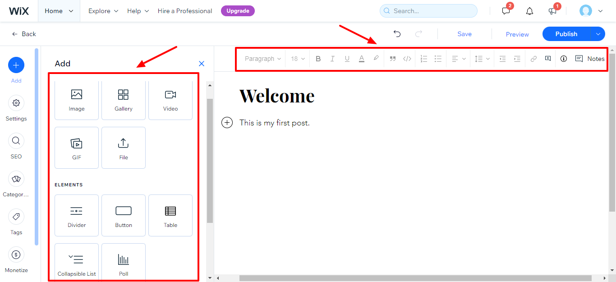Open Tags panel in sidebar
The image size is (616, 282).
tap(16, 222)
